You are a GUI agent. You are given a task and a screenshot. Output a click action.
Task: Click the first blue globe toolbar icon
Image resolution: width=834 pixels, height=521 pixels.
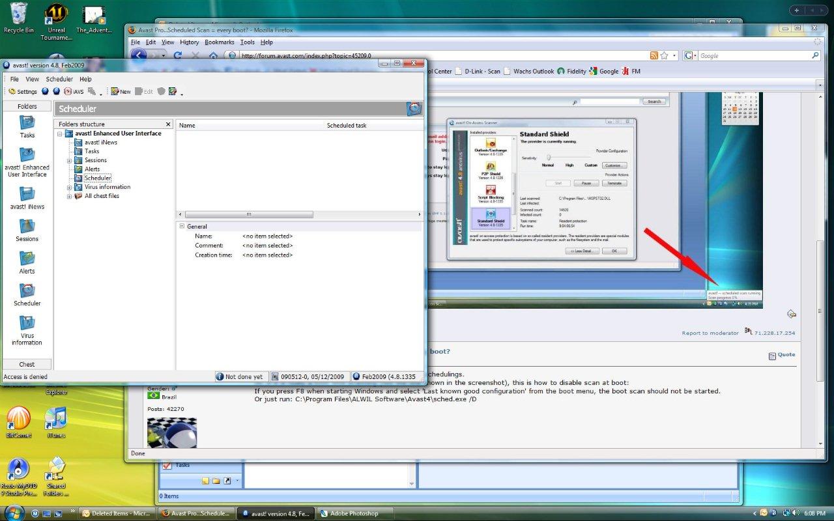[46, 92]
